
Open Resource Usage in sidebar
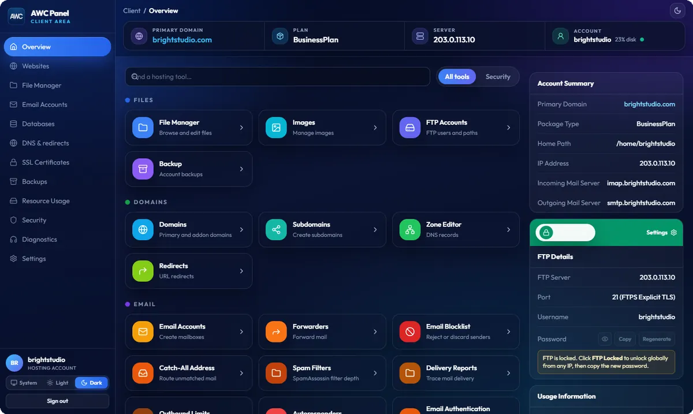[x=57, y=201]
